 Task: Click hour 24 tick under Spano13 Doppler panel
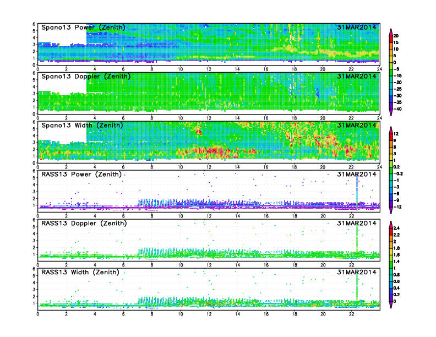(379, 118)
